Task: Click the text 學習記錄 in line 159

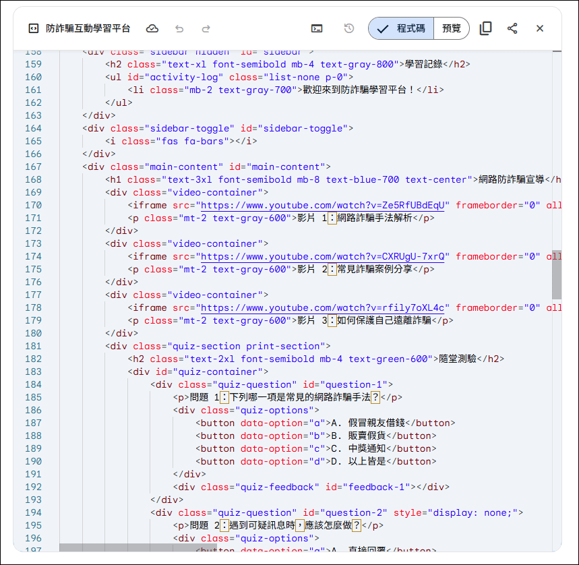Action: tap(423, 64)
